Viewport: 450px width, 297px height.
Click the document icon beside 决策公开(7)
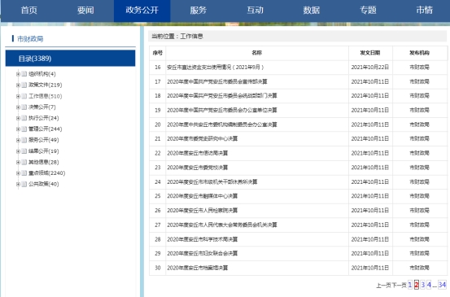[x=24, y=107]
